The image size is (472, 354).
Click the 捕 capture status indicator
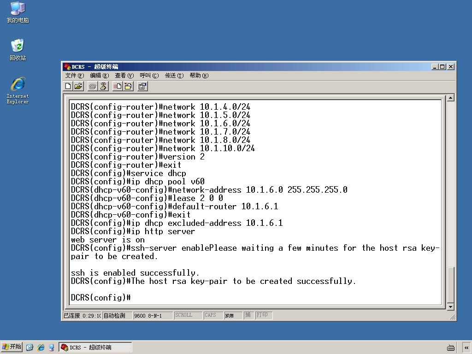point(248,315)
